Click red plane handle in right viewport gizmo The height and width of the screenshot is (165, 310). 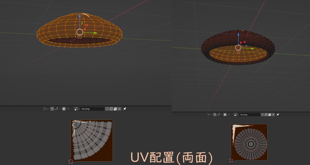245,42
